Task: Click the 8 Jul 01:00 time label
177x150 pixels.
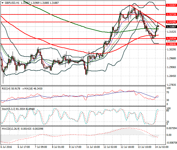Action: (x=58, y=147)
